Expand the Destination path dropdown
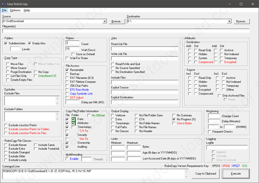259x183 pixels. click(229, 21)
